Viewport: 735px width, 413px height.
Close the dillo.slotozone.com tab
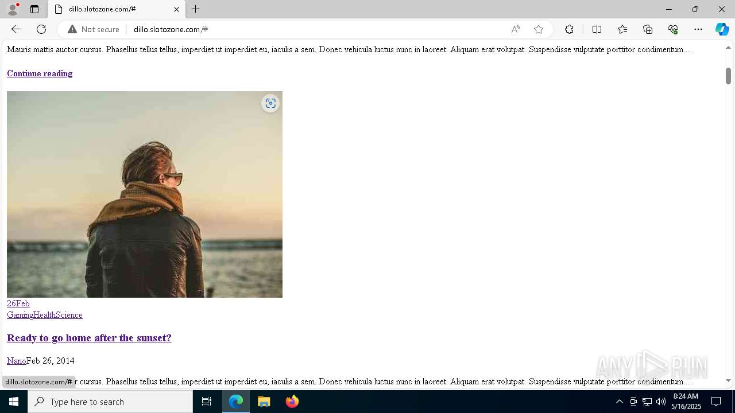(x=176, y=9)
